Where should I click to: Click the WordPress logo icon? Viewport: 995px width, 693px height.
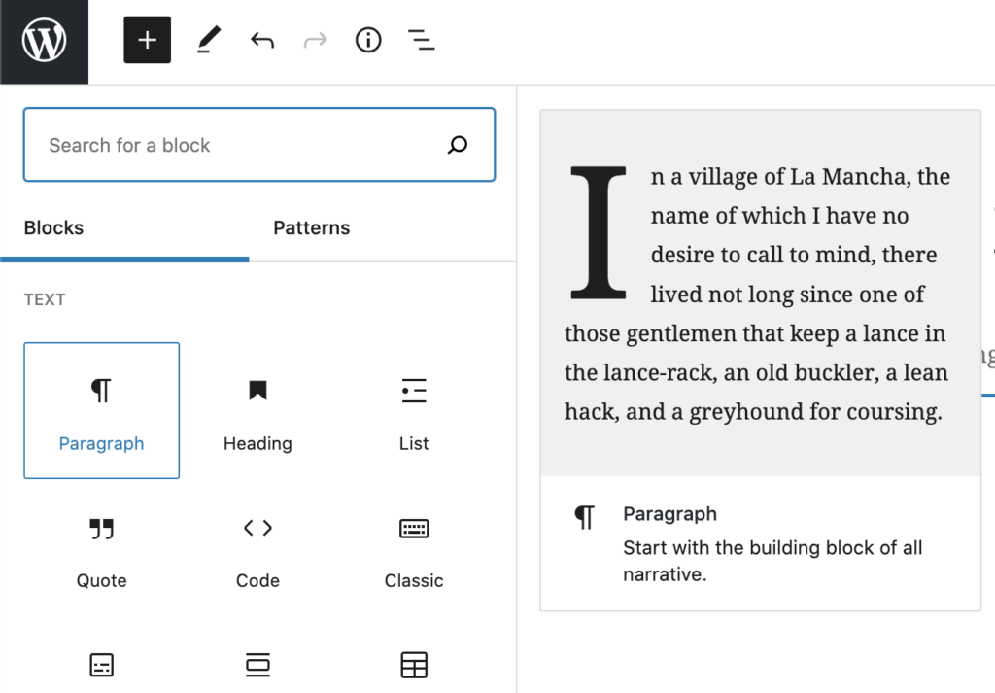pyautogui.click(x=44, y=42)
